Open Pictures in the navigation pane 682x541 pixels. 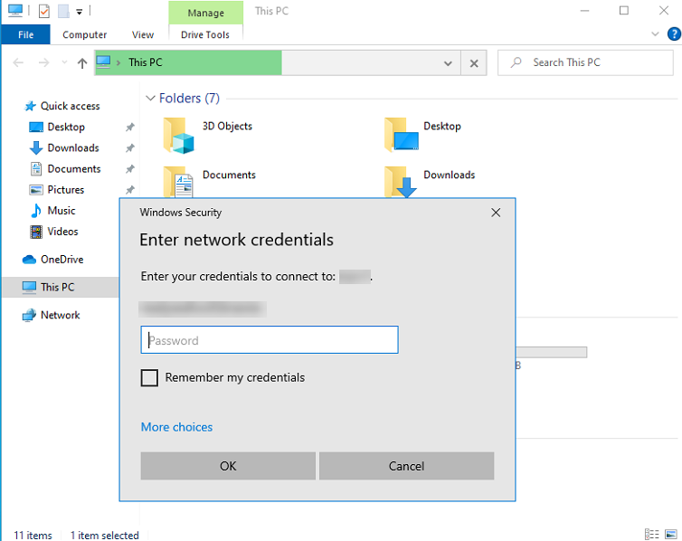click(x=66, y=190)
